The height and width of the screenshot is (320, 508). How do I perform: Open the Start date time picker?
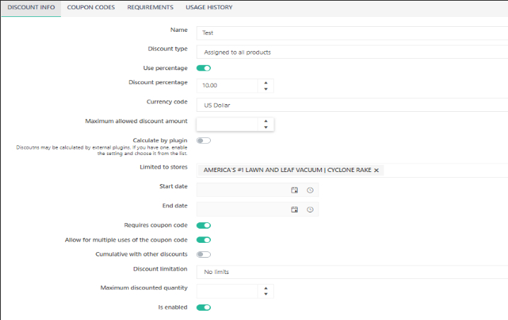coord(310,190)
